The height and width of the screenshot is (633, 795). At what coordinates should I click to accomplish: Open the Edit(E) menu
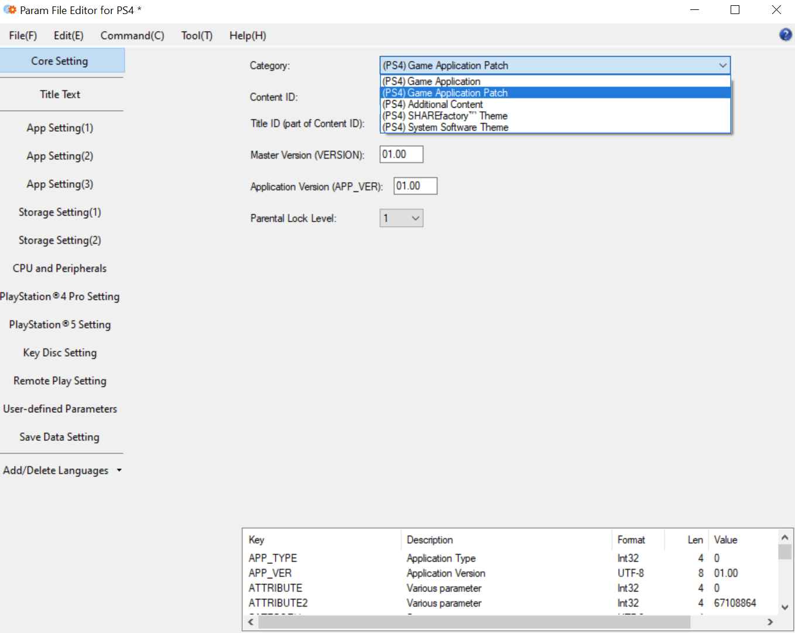point(68,36)
